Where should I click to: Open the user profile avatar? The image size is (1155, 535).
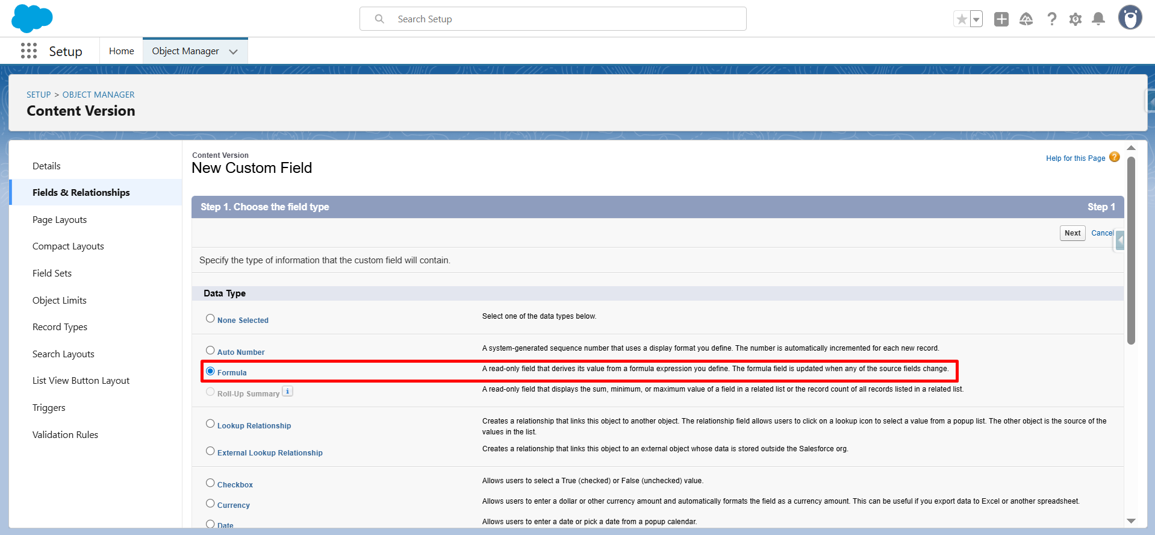coord(1130,18)
